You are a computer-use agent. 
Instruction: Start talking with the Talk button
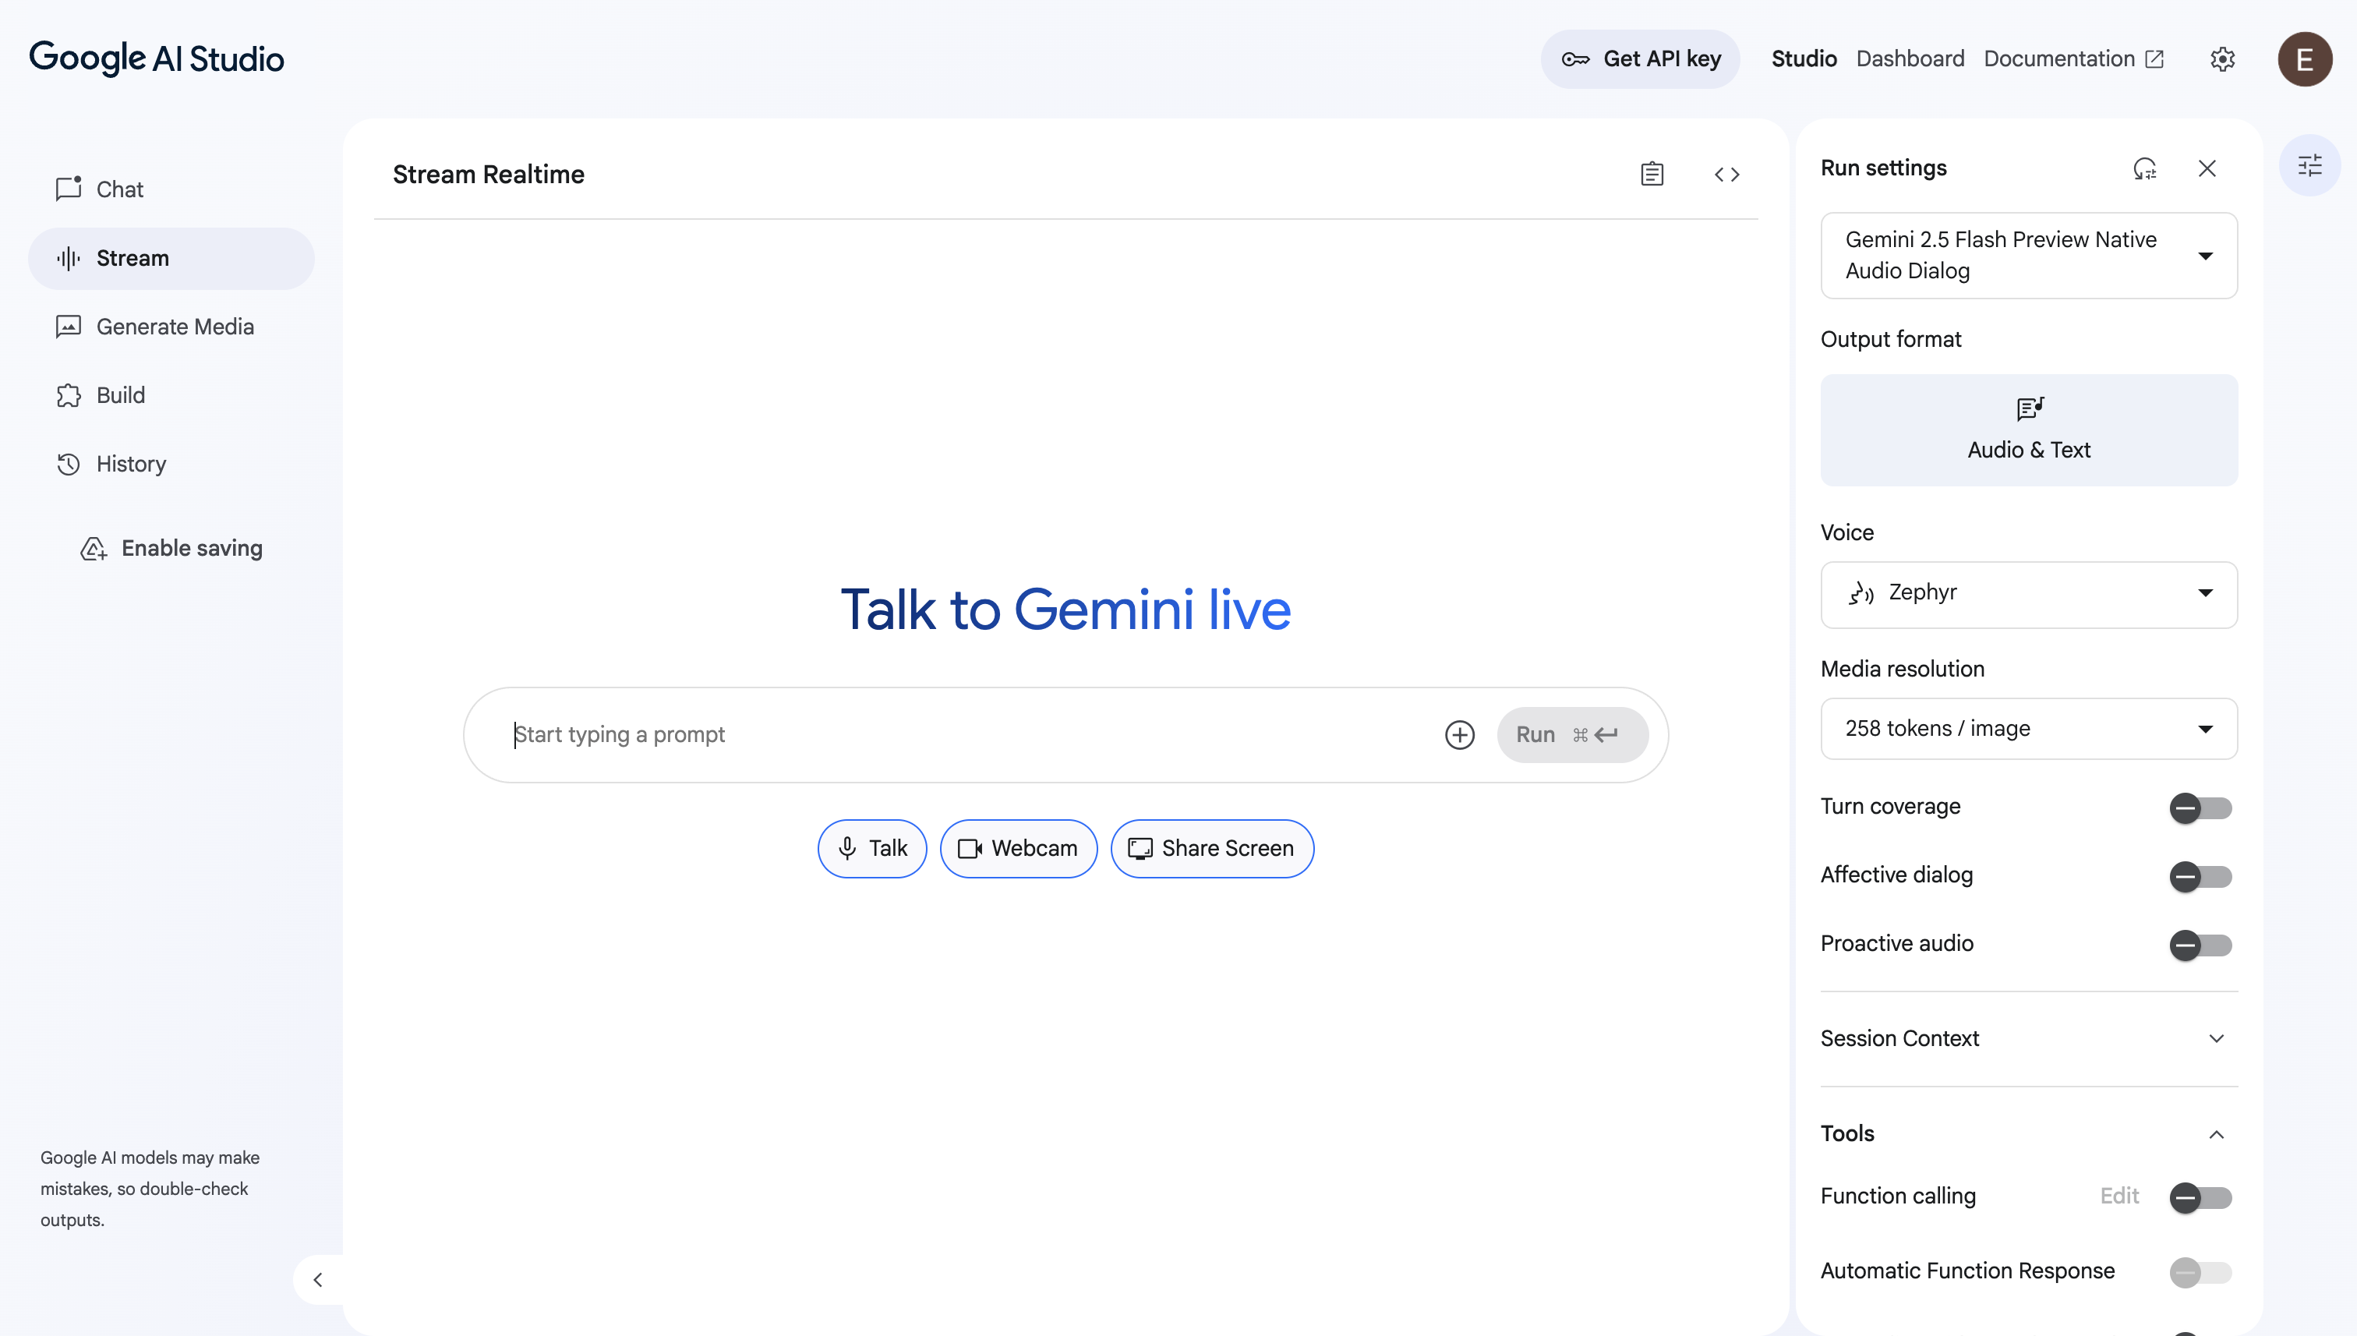tap(872, 849)
